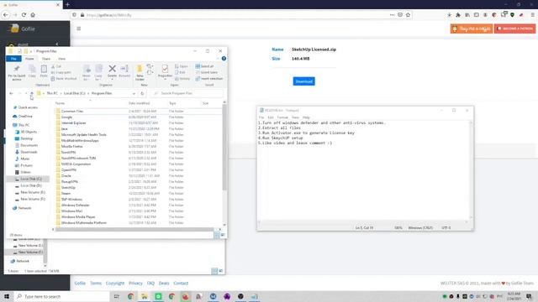This screenshot has height=302, width=538.
Task: Click the Move to ribbon icon
Action: pyautogui.click(x=87, y=71)
